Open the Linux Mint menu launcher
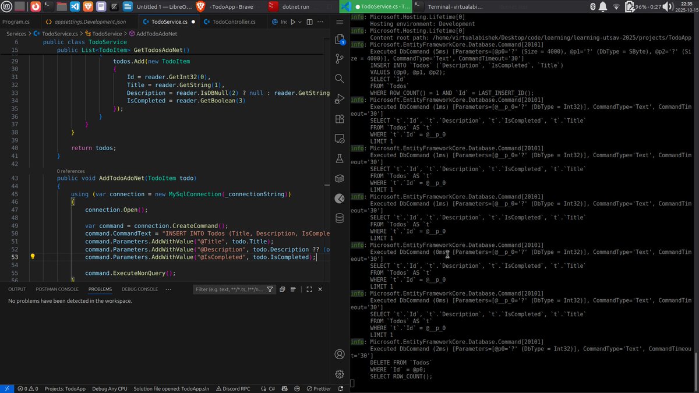Viewport: 699px width, 393px height. point(6,6)
